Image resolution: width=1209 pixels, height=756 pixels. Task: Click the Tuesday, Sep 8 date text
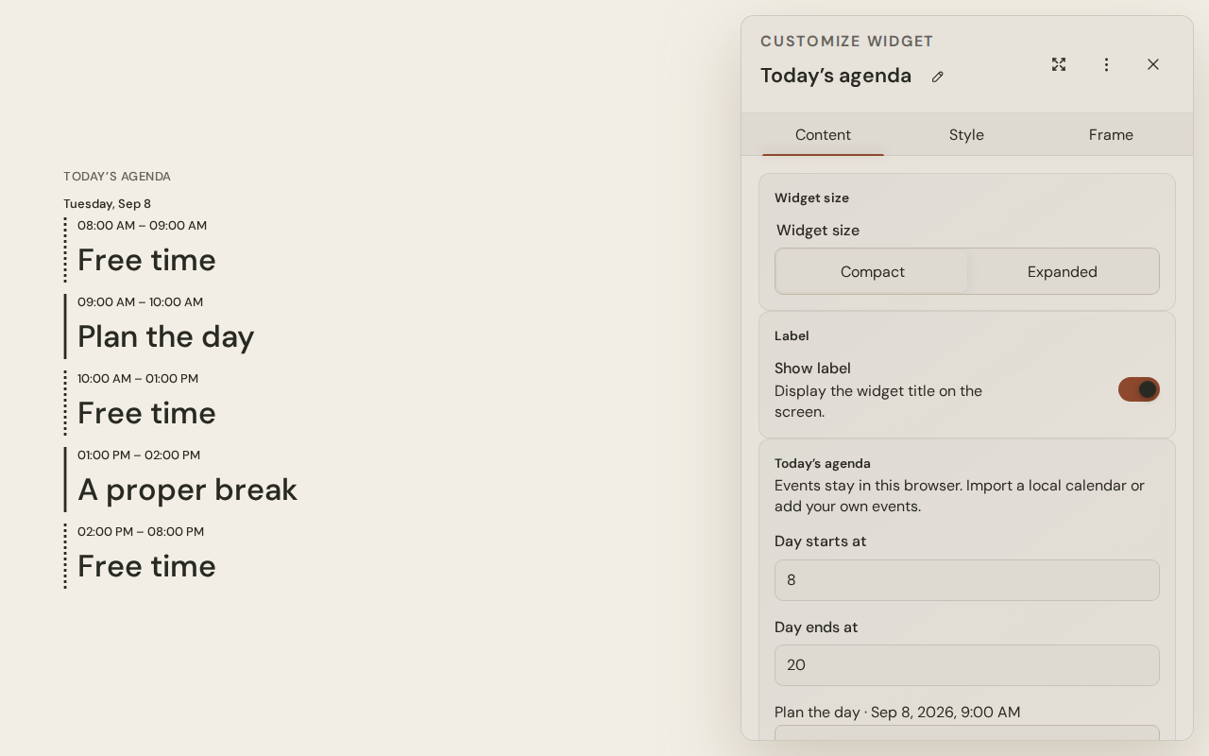(107, 204)
